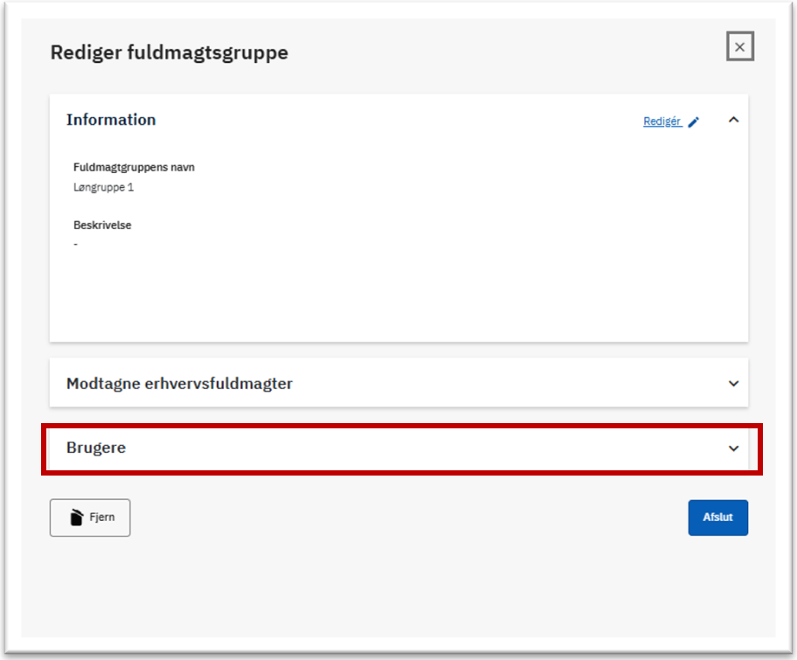Screen dimensions: 797x660
Task: Close the Rediger fuldmagtsgruppe dialog with X
Action: (x=739, y=47)
